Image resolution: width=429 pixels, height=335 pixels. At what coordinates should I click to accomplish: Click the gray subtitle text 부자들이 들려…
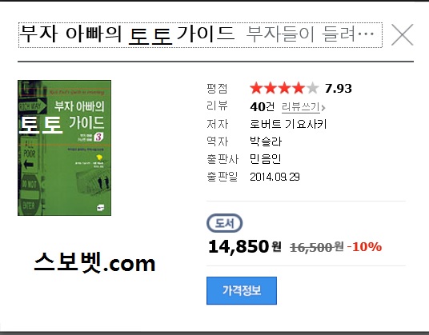(310, 34)
